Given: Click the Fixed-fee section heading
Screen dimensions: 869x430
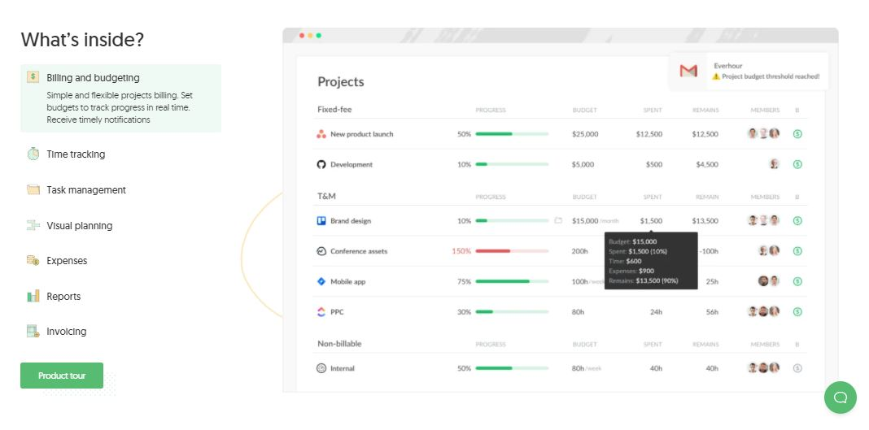Looking at the screenshot, I should (334, 110).
